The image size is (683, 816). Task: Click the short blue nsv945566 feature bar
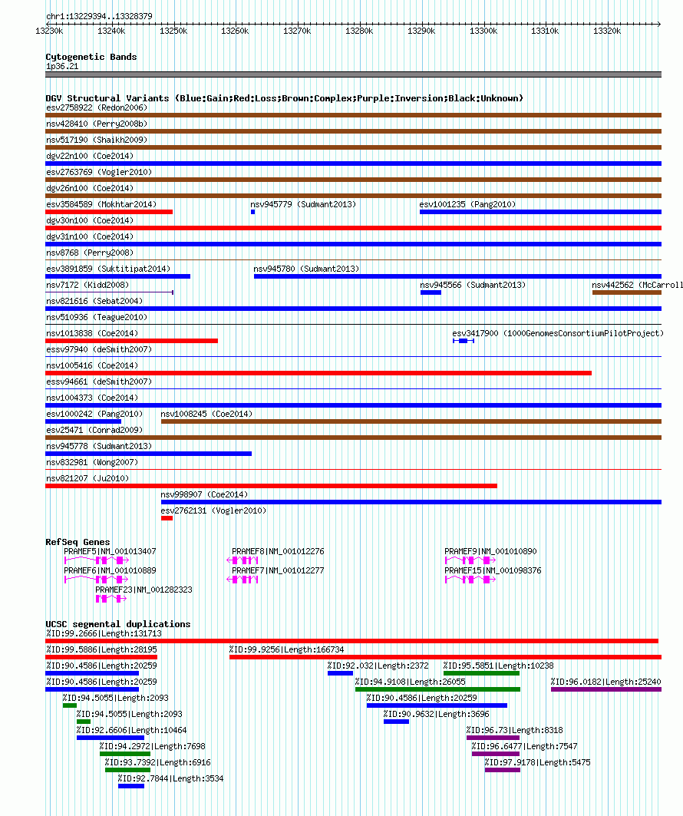coord(431,292)
